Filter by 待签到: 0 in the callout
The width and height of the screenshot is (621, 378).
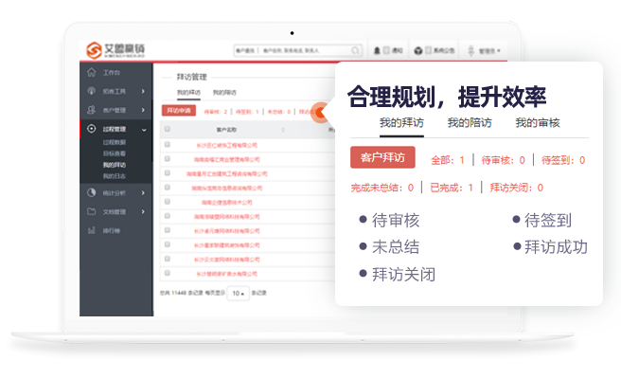pos(563,160)
